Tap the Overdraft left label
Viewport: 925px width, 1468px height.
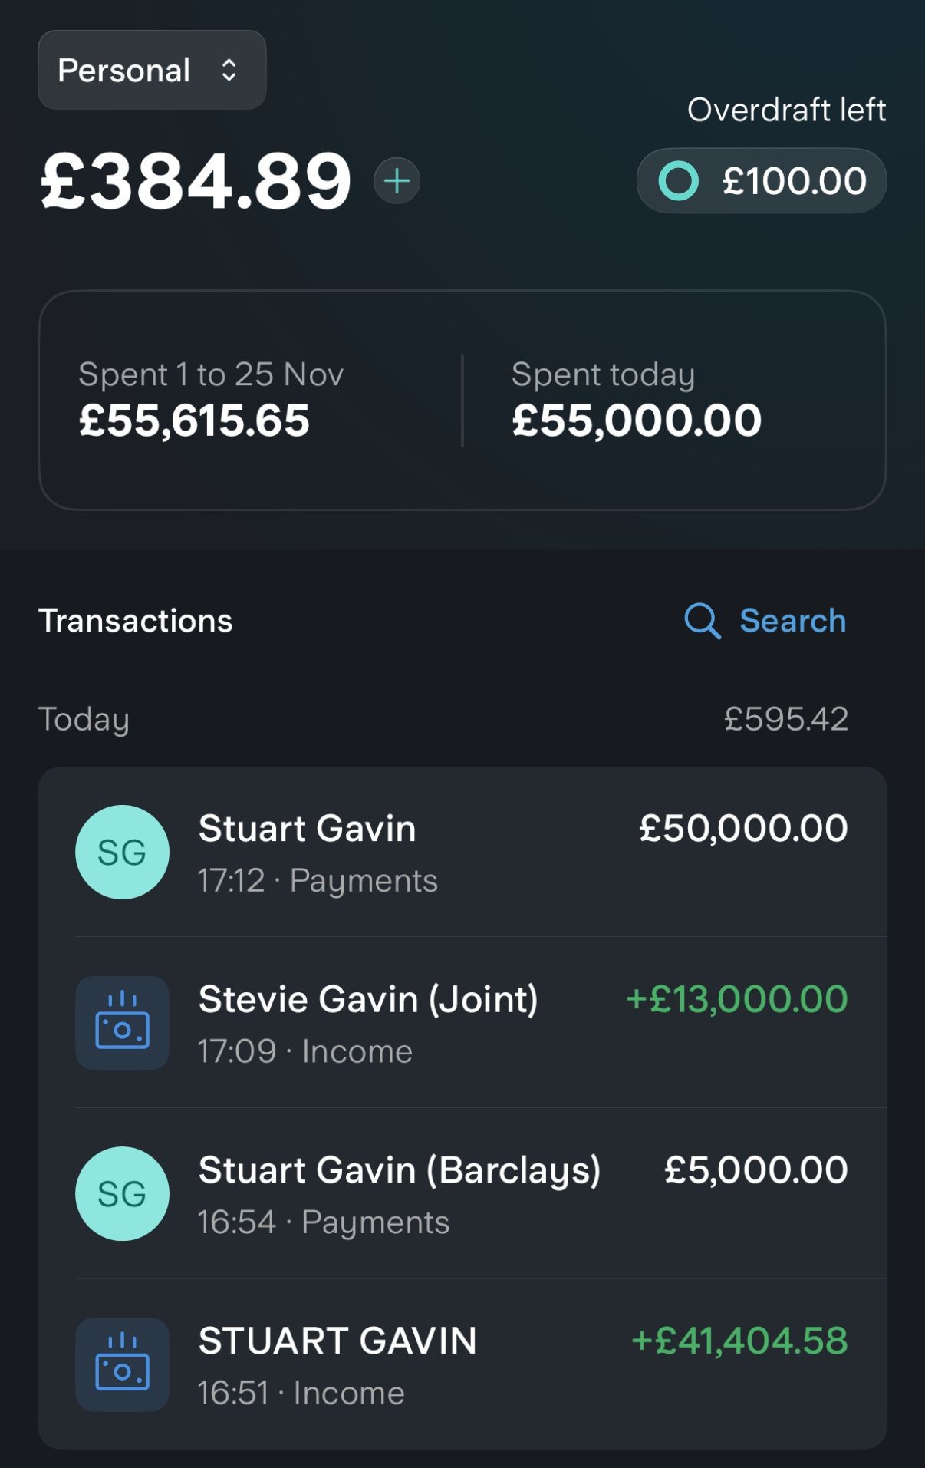click(786, 111)
